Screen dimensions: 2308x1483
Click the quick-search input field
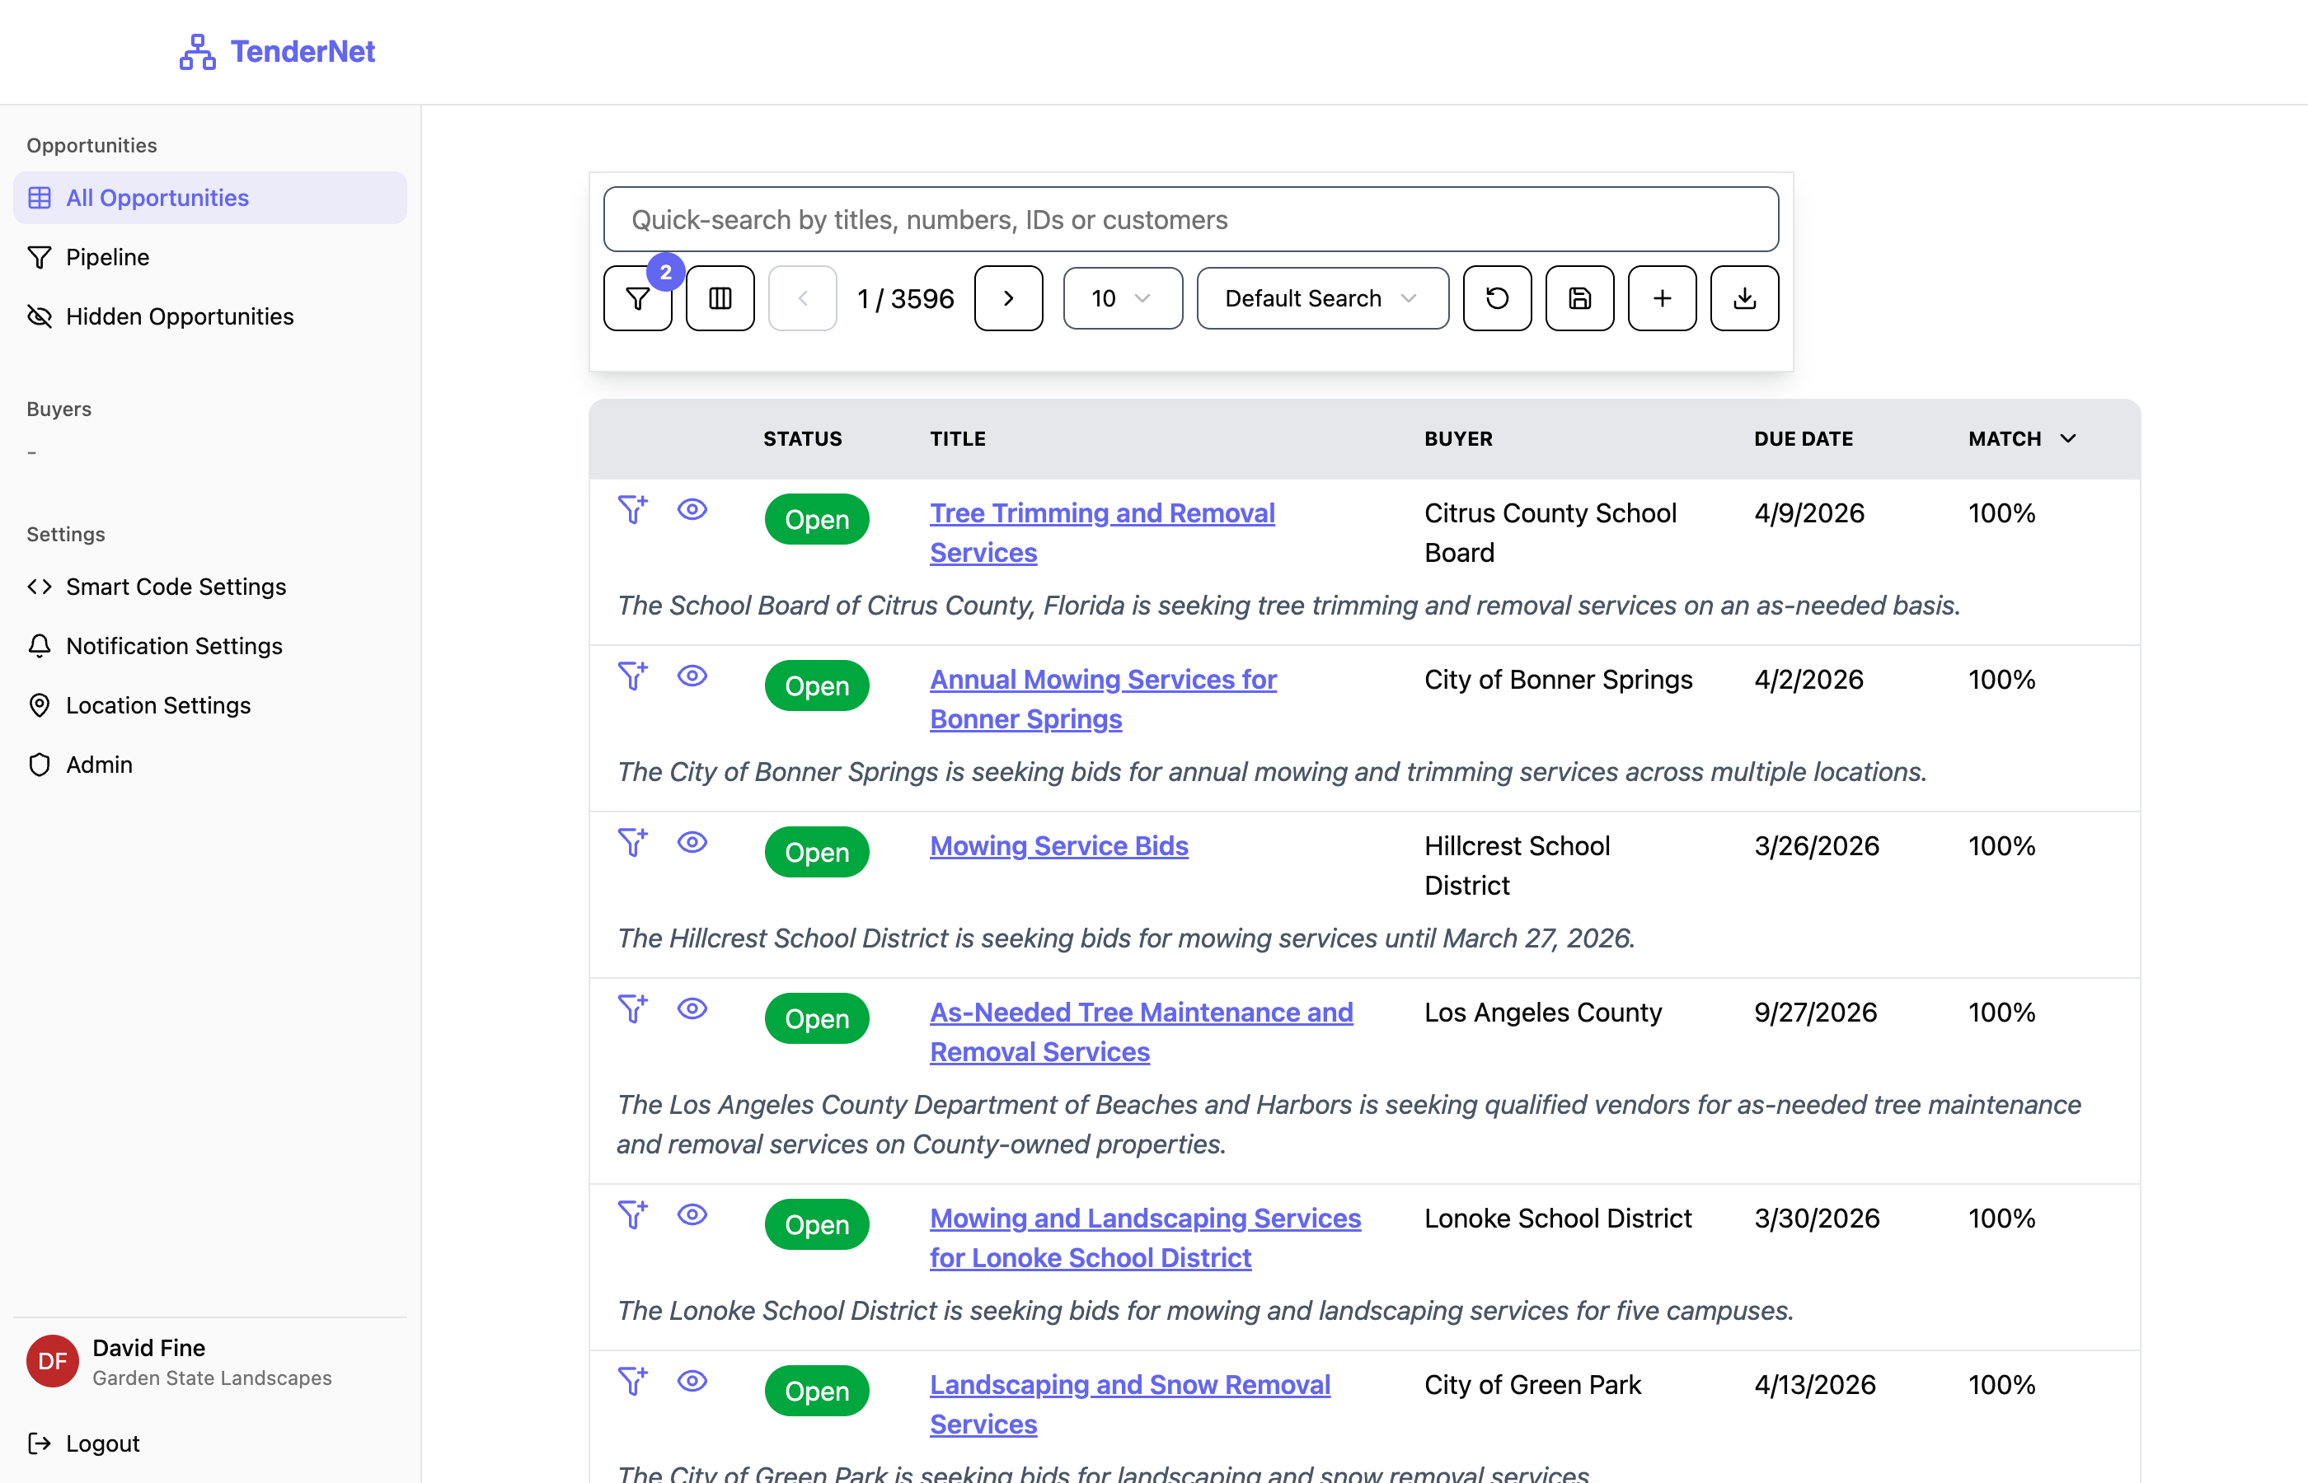coord(1189,219)
